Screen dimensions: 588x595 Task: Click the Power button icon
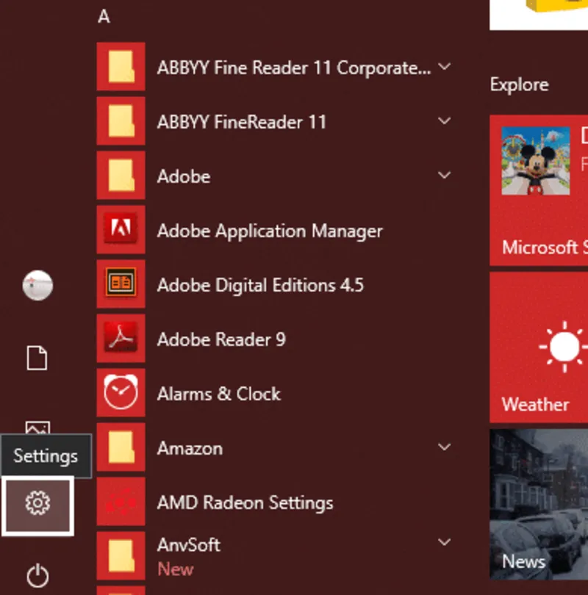pos(37,575)
